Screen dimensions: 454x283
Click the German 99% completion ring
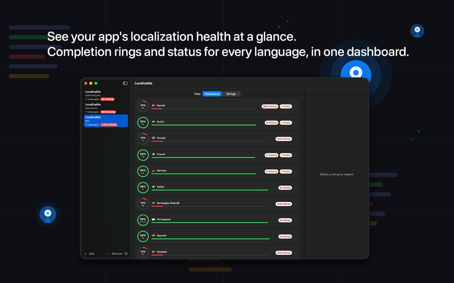143,171
